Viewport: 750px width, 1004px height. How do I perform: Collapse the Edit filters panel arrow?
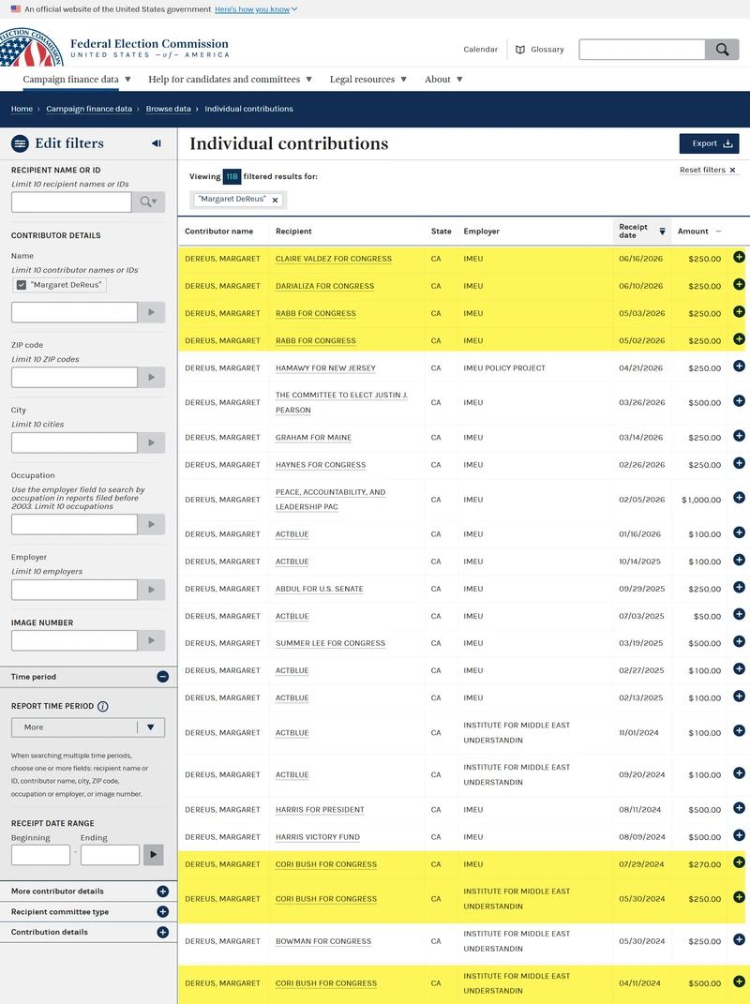point(157,143)
